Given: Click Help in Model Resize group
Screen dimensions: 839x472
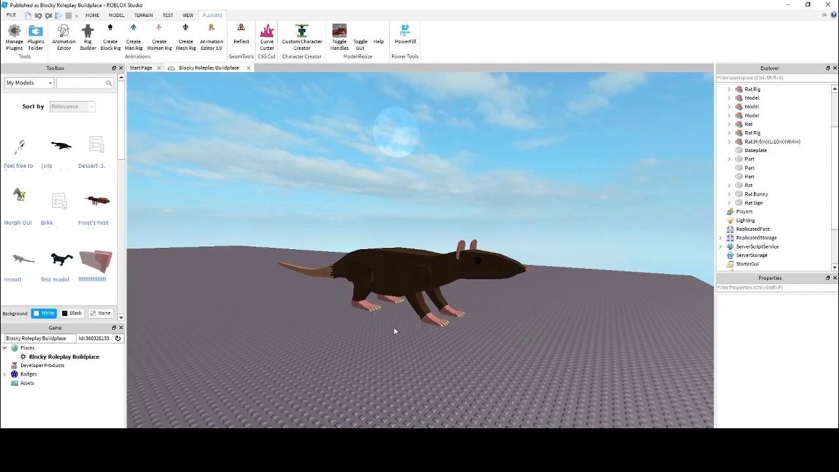Looking at the screenshot, I should 379,41.
